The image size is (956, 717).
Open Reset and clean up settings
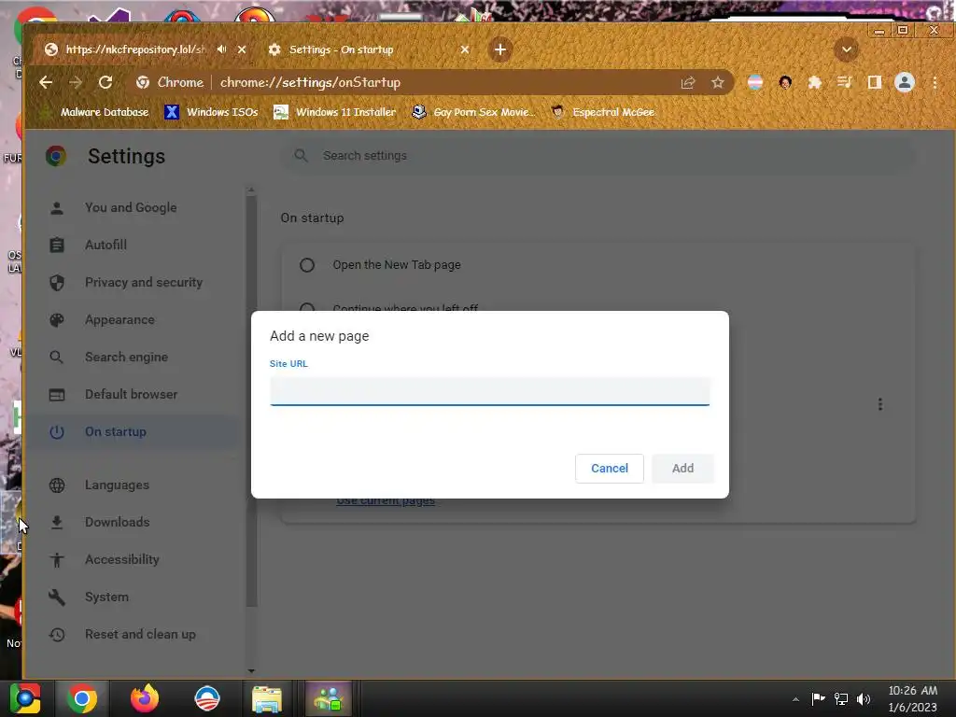pos(140,635)
